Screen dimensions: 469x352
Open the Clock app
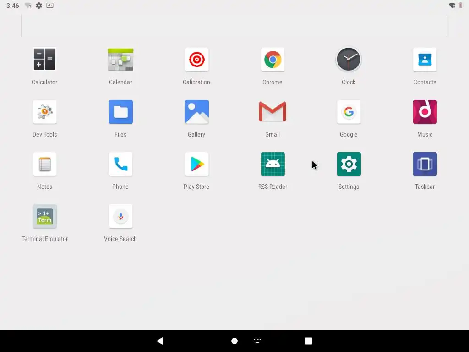tap(349, 59)
